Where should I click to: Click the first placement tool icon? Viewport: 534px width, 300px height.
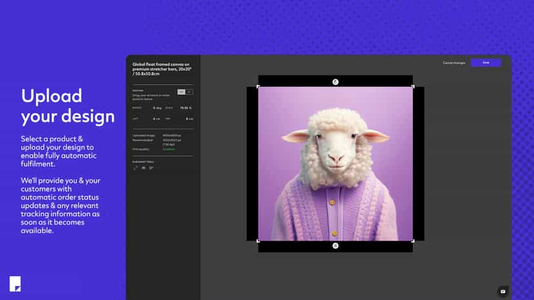[135, 167]
